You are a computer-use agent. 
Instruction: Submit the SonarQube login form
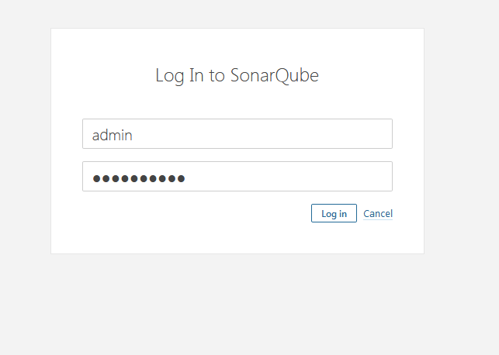(x=334, y=213)
